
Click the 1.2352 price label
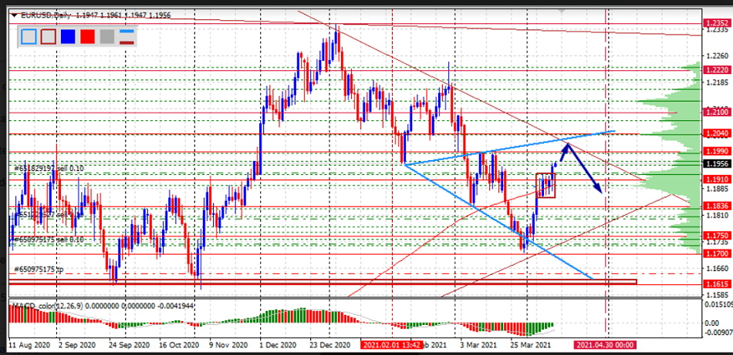point(717,24)
